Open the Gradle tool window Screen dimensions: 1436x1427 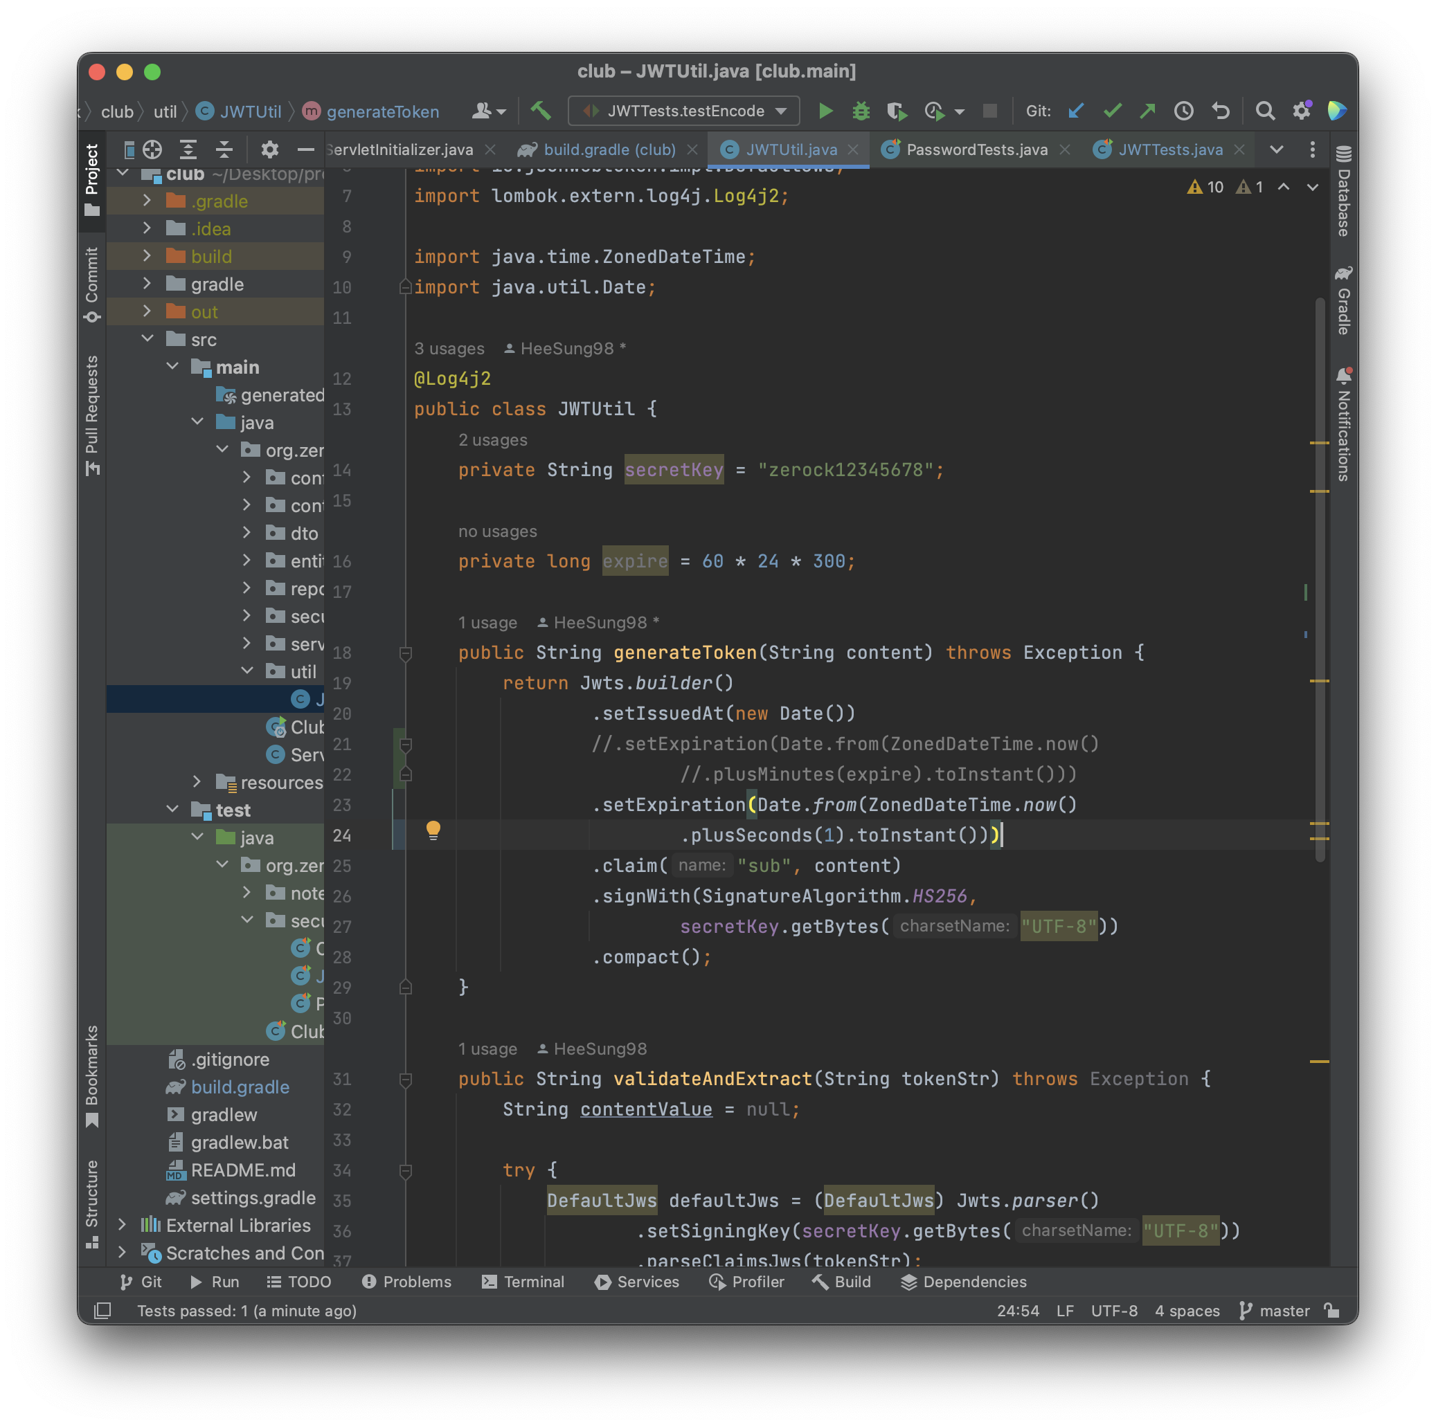[1343, 301]
